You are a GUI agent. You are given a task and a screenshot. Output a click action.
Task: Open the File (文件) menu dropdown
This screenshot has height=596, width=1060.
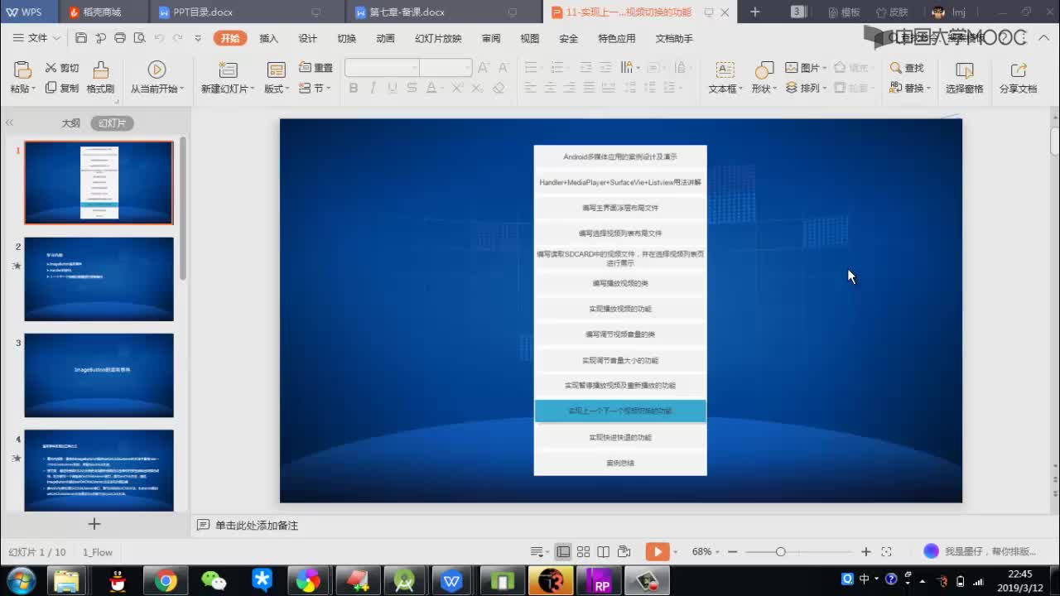(x=37, y=38)
